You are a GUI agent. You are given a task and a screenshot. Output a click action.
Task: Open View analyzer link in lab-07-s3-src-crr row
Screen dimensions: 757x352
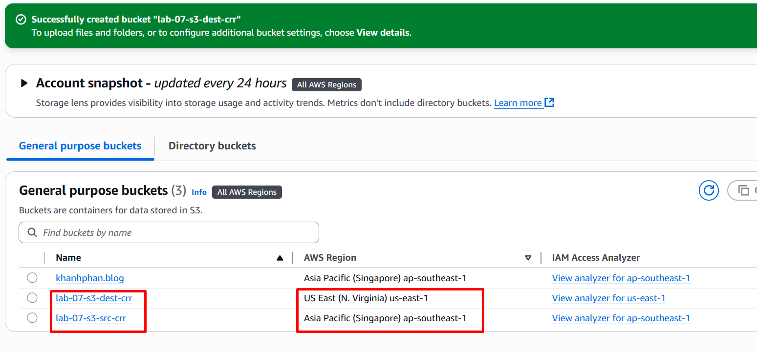coord(621,318)
